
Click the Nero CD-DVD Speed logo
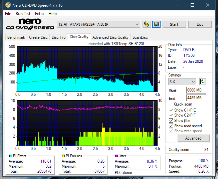(30, 24)
